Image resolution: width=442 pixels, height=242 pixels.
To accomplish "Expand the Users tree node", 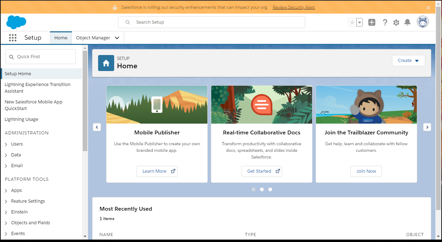I will pos(6,144).
